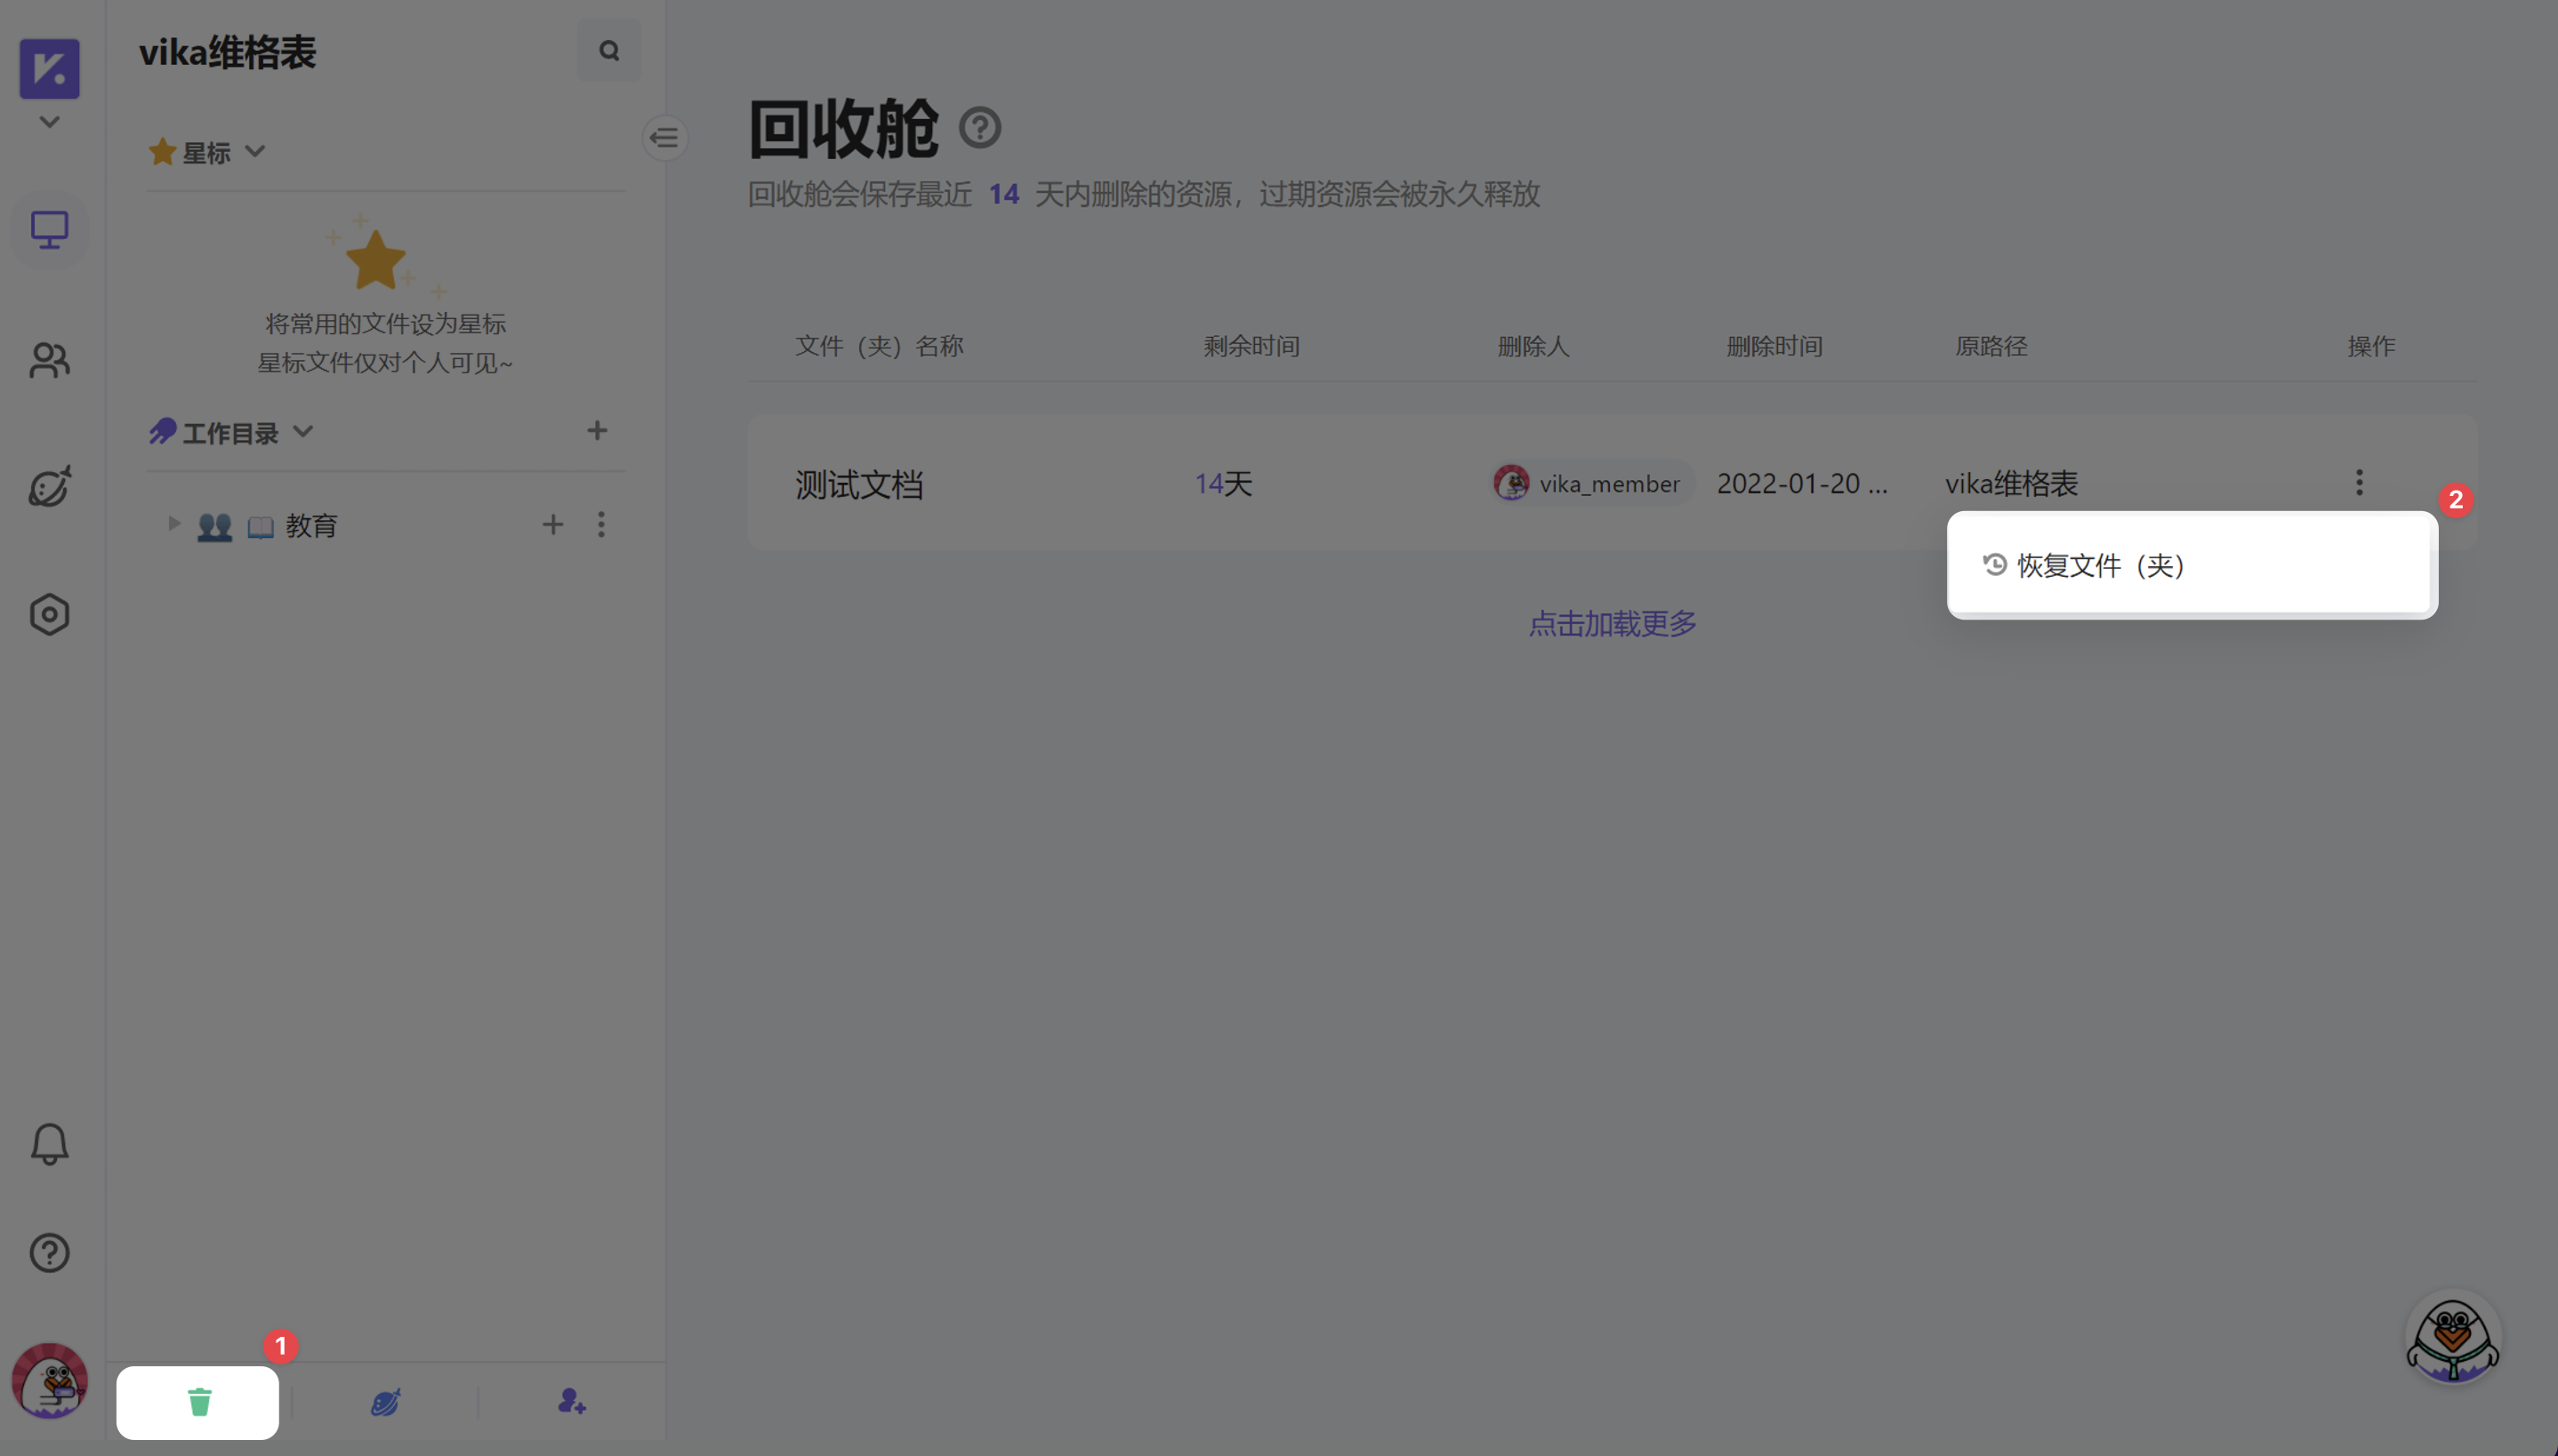The image size is (2558, 1456).
Task: Collapse the 工作目录 section
Action: point(303,430)
